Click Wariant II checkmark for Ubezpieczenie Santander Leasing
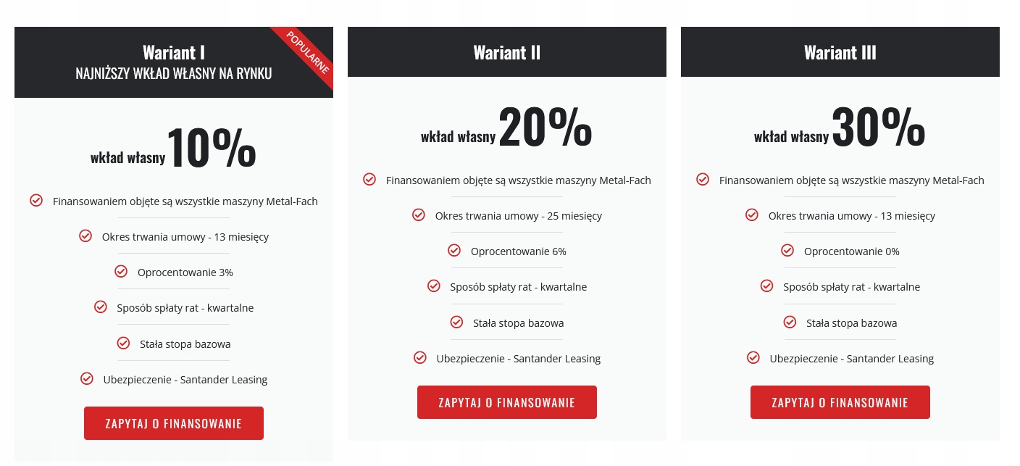Viewport: 1020px width, 466px height. pos(420,358)
